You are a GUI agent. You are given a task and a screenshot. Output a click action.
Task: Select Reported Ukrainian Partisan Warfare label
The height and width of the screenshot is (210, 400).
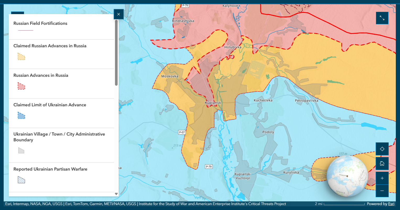tap(50, 169)
